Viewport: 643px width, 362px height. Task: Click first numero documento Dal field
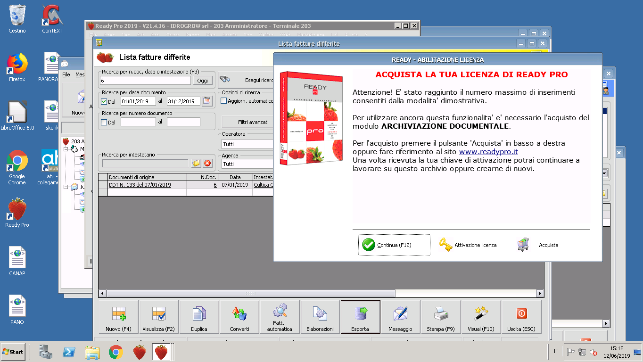click(138, 122)
